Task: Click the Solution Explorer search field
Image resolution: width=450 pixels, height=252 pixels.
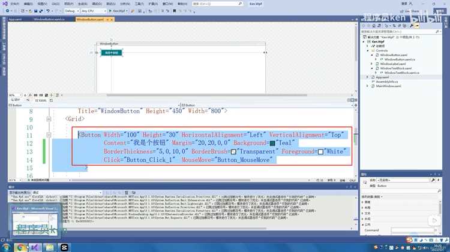Action: tap(398, 32)
